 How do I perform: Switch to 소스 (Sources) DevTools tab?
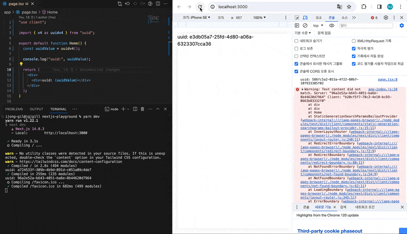click(x=344, y=18)
